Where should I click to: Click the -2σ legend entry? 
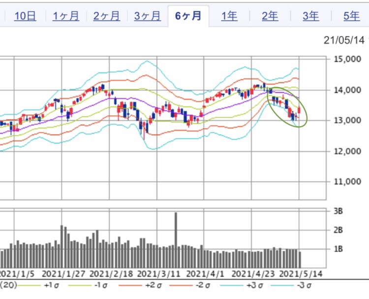point(189,285)
